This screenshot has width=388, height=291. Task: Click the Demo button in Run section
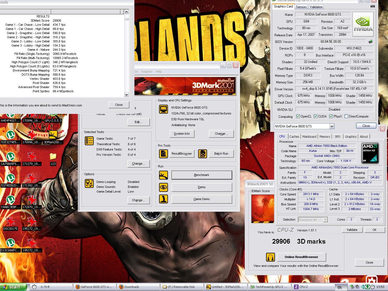click(201, 187)
